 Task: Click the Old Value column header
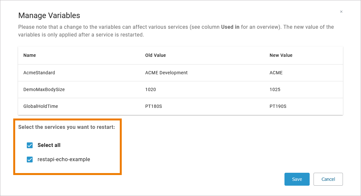(155, 55)
